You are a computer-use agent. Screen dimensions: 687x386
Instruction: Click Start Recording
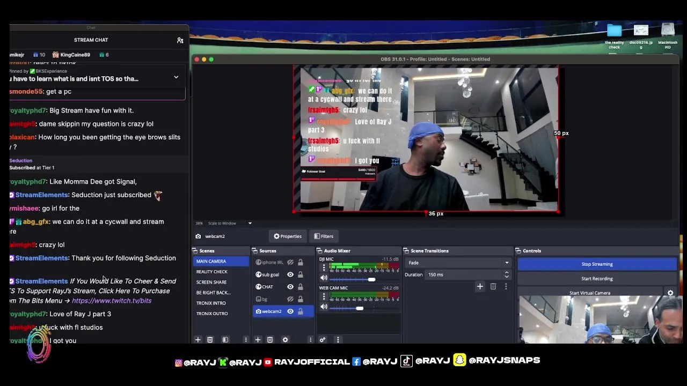(x=597, y=279)
